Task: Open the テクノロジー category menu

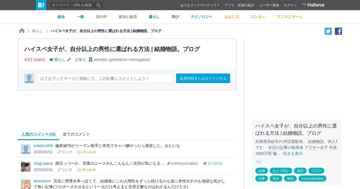Action: 202,17
